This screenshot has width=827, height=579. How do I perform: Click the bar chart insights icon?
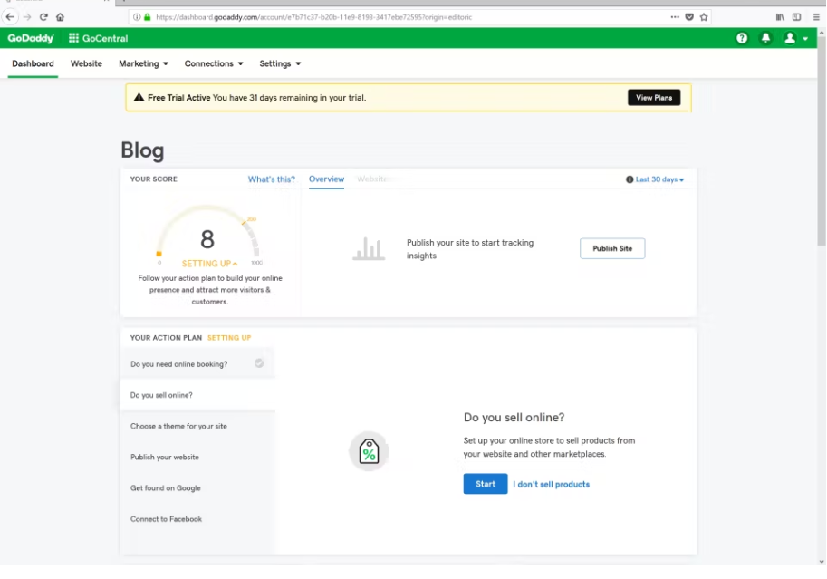point(369,248)
